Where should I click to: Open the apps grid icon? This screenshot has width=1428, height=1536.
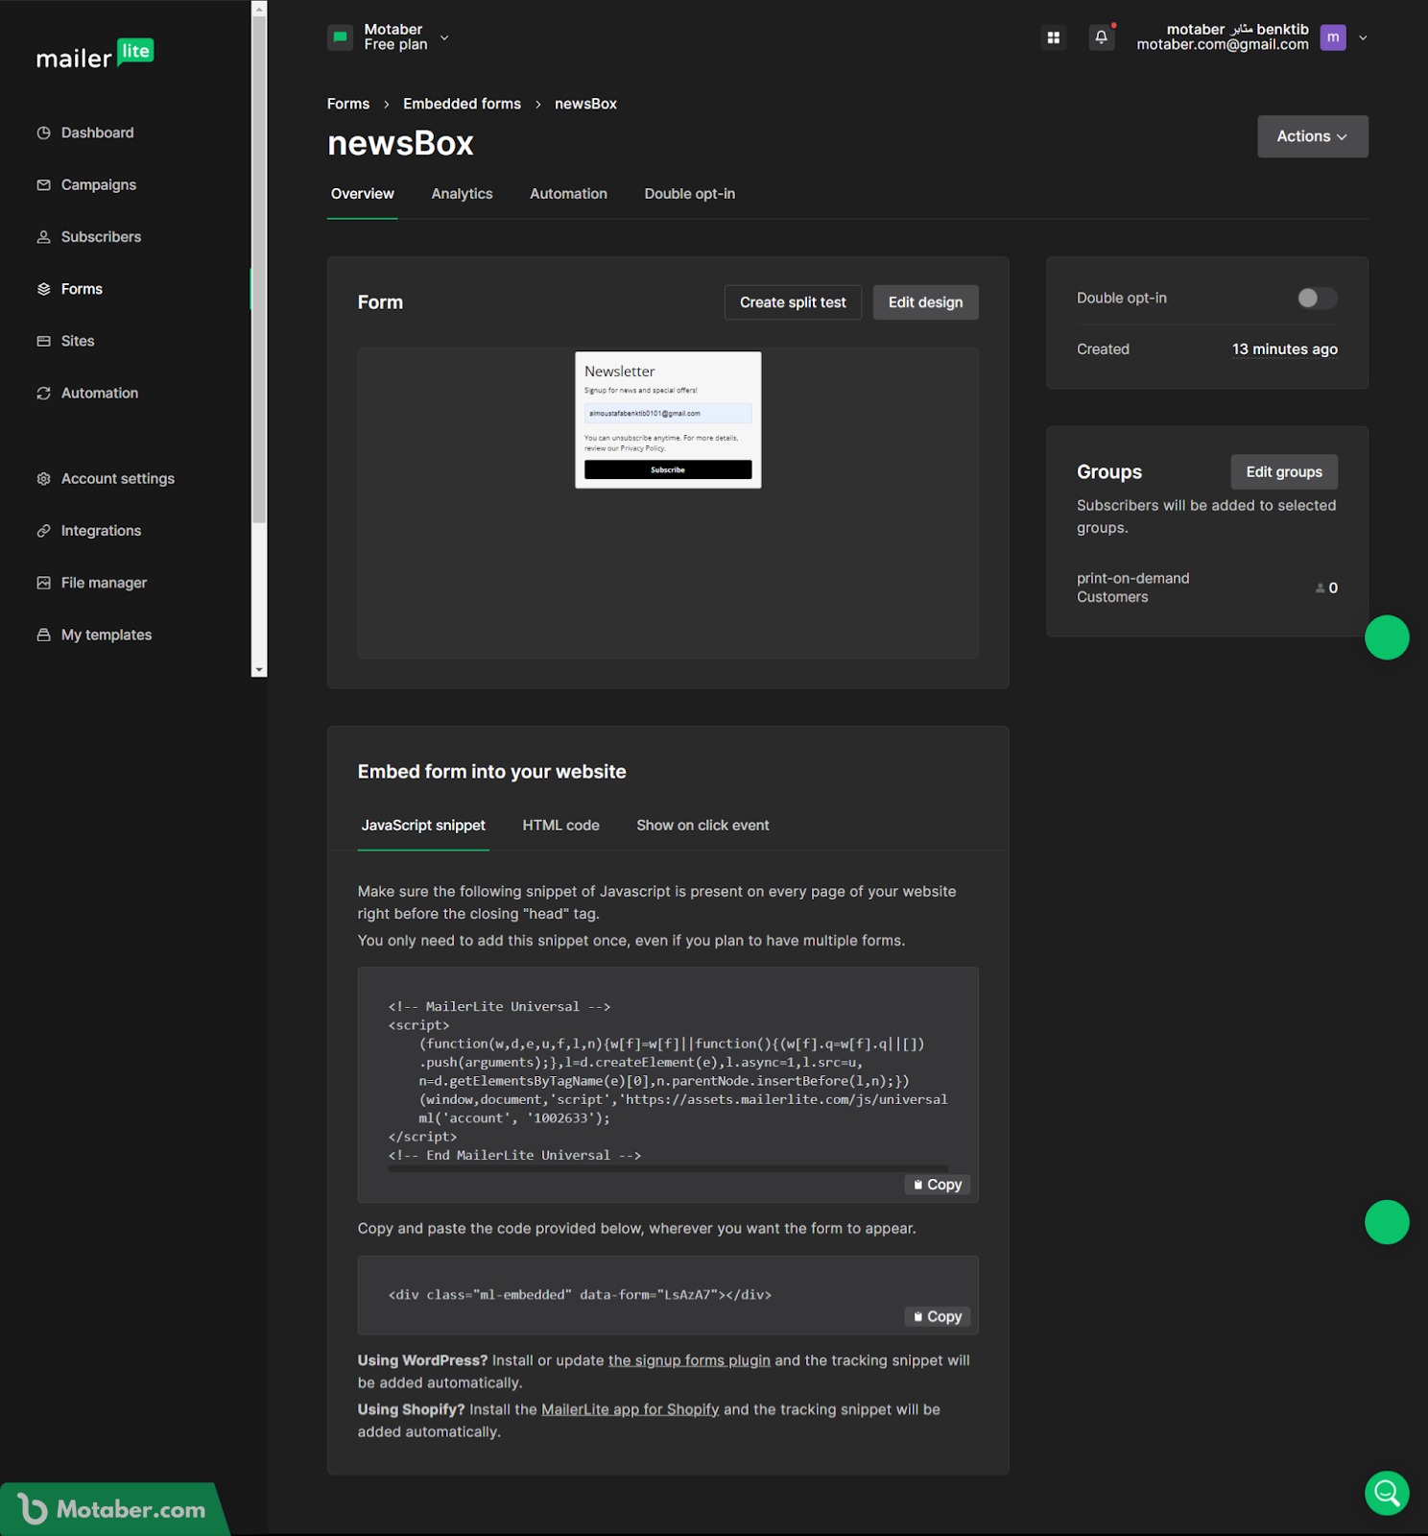(x=1053, y=37)
